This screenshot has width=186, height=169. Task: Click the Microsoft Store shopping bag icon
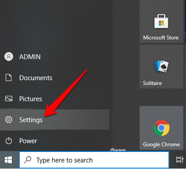[161, 21]
